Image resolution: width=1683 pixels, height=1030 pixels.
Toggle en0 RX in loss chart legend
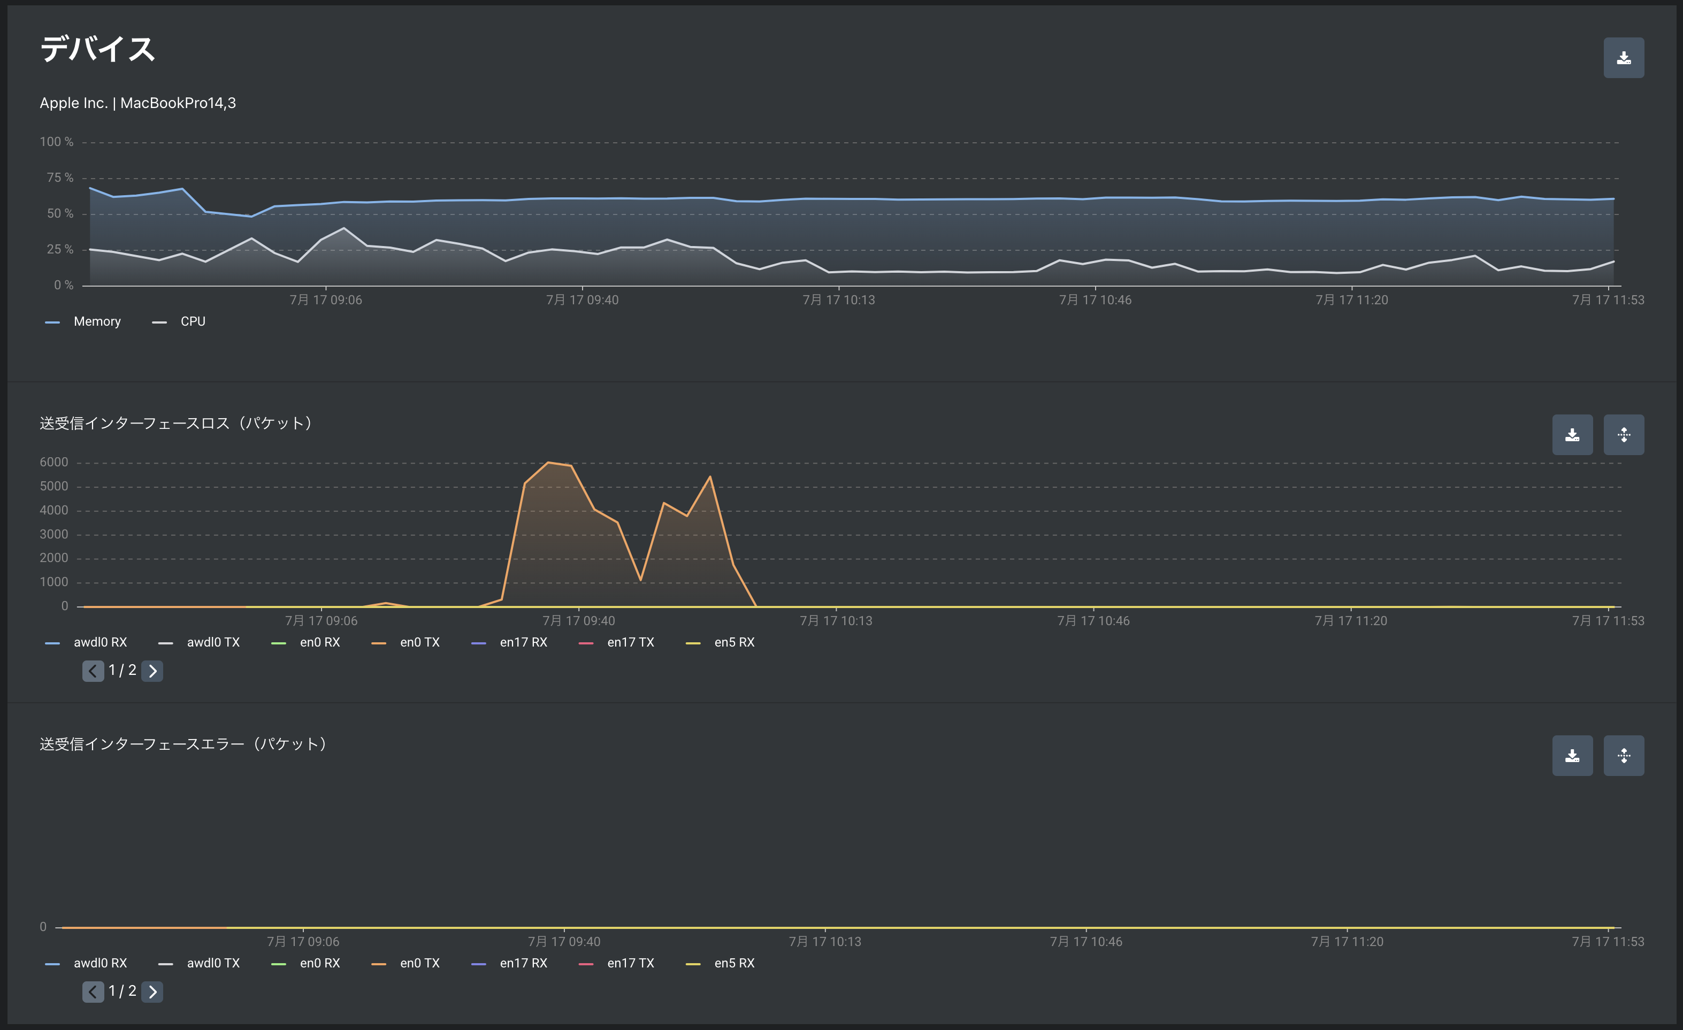click(x=305, y=643)
